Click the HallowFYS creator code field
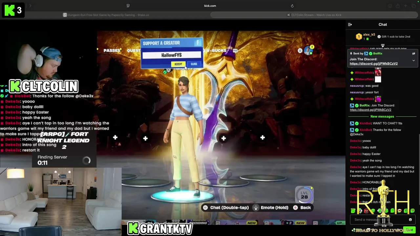 [172, 55]
